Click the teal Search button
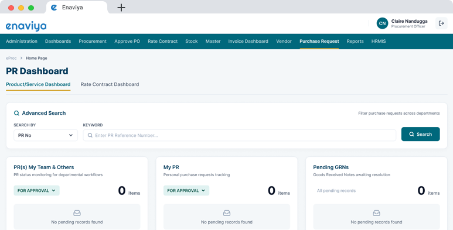 pyautogui.click(x=420, y=134)
